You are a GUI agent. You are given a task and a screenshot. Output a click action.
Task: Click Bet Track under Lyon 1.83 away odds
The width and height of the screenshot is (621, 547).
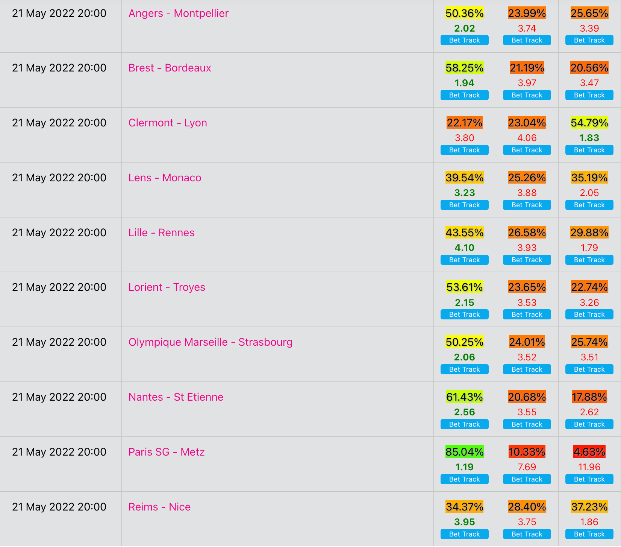[x=589, y=150]
